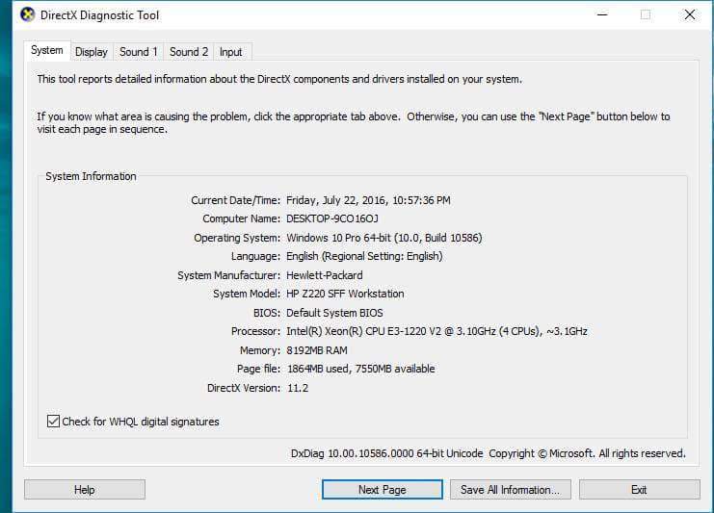
Task: Select the Sound 2 tab
Action: [189, 52]
